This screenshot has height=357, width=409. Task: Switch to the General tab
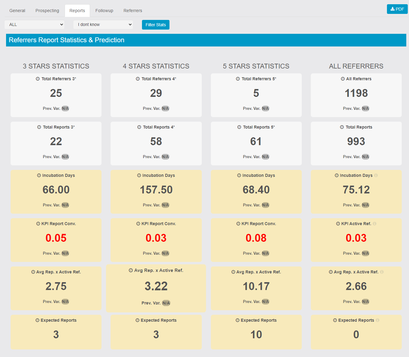17,11
